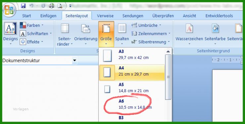The height and width of the screenshot is (124, 245).
Task: Expand the Schriftarten theme fonts dropdown
Action: pos(36,33)
